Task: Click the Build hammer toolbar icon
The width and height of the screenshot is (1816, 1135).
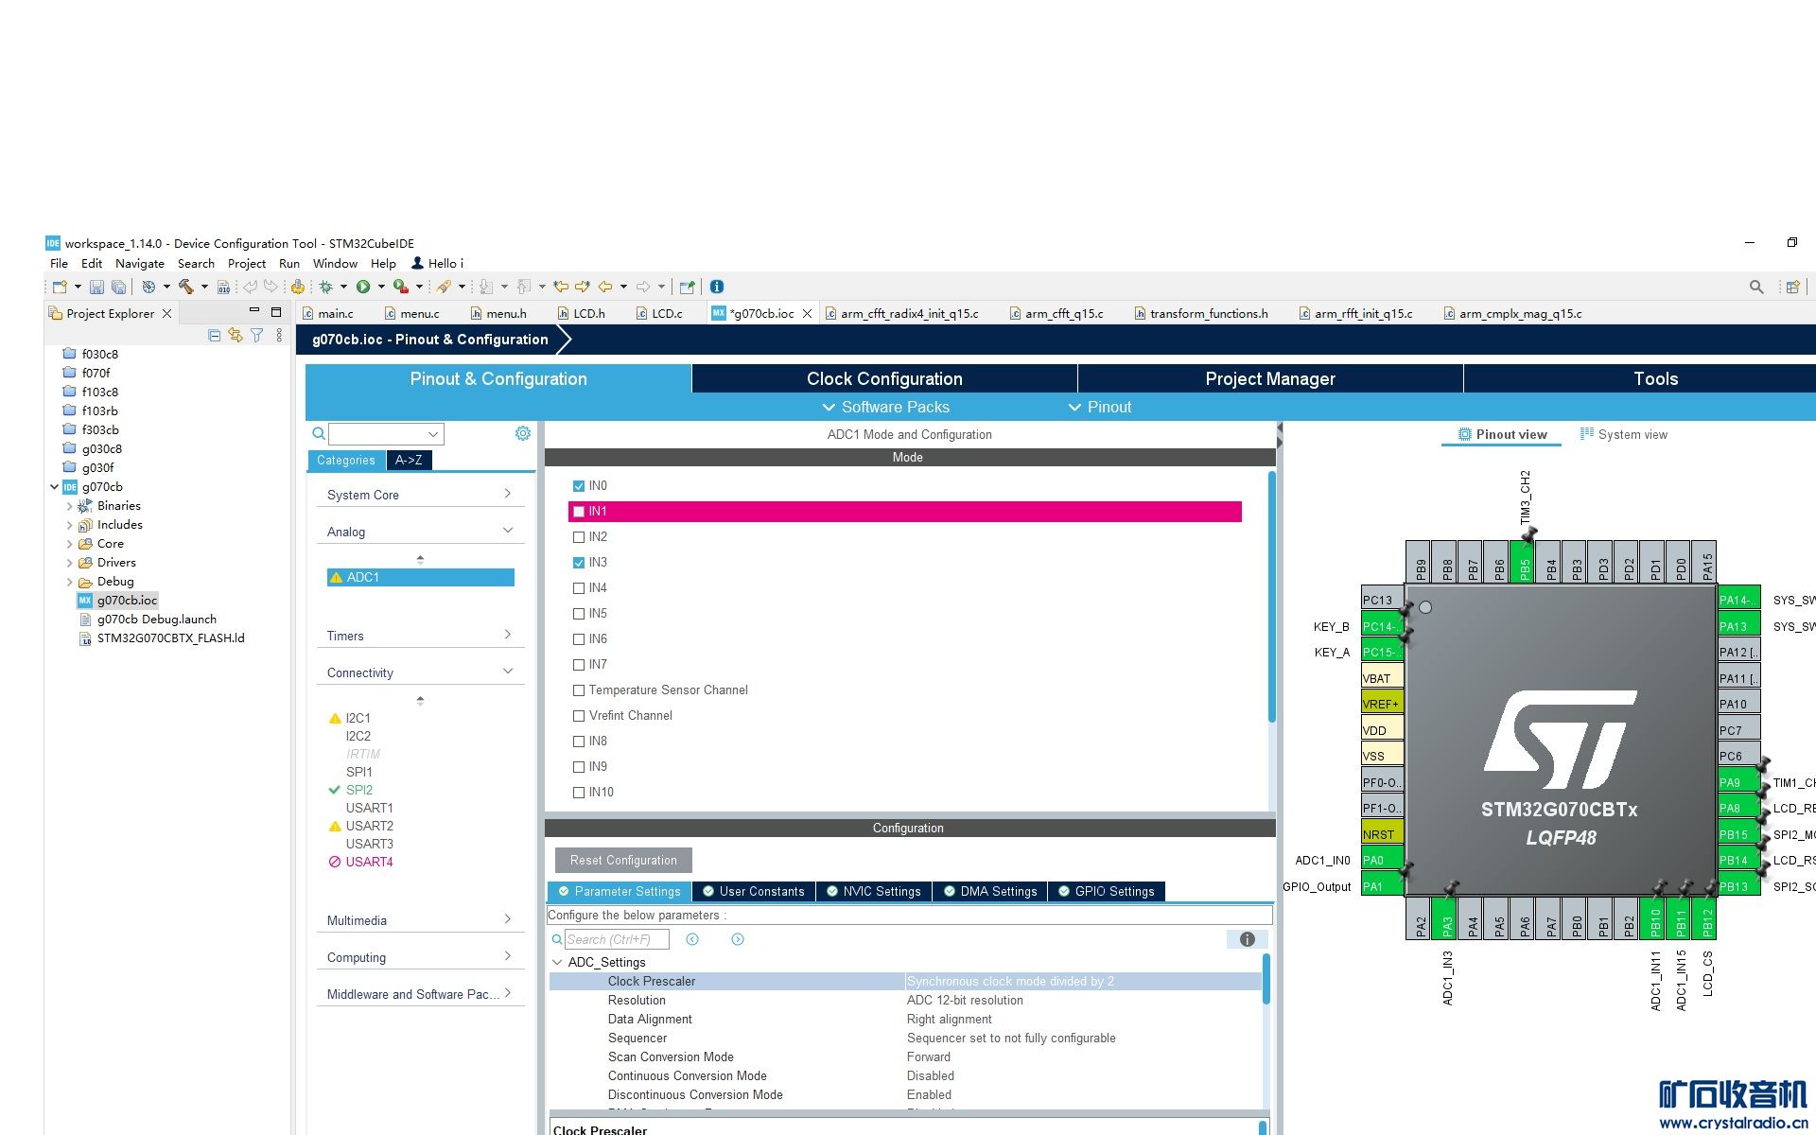Action: pyautogui.click(x=186, y=287)
